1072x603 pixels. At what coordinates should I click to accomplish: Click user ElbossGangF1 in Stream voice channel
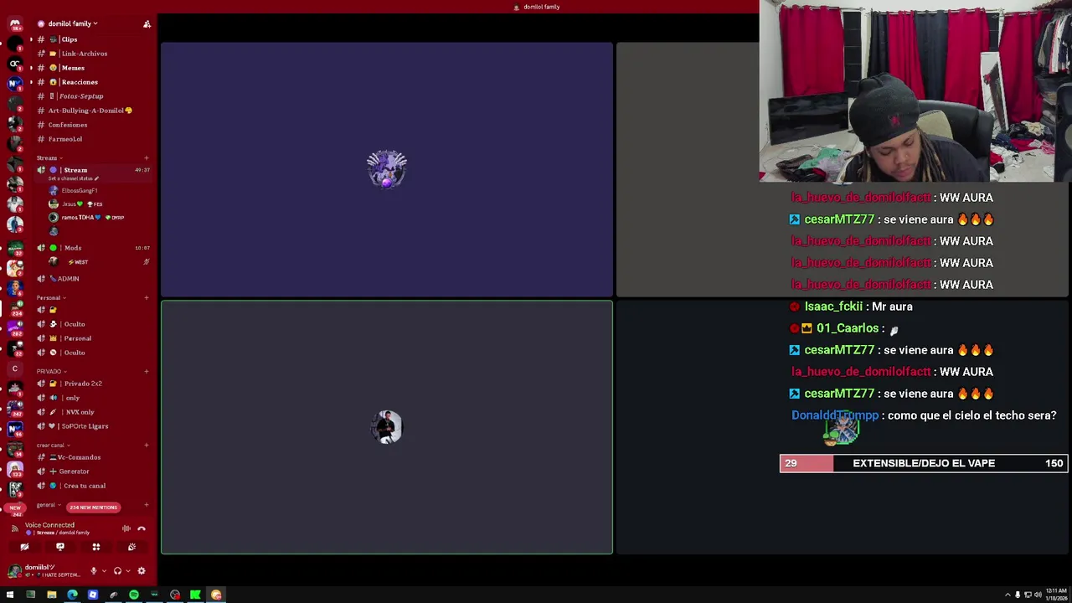(80, 191)
